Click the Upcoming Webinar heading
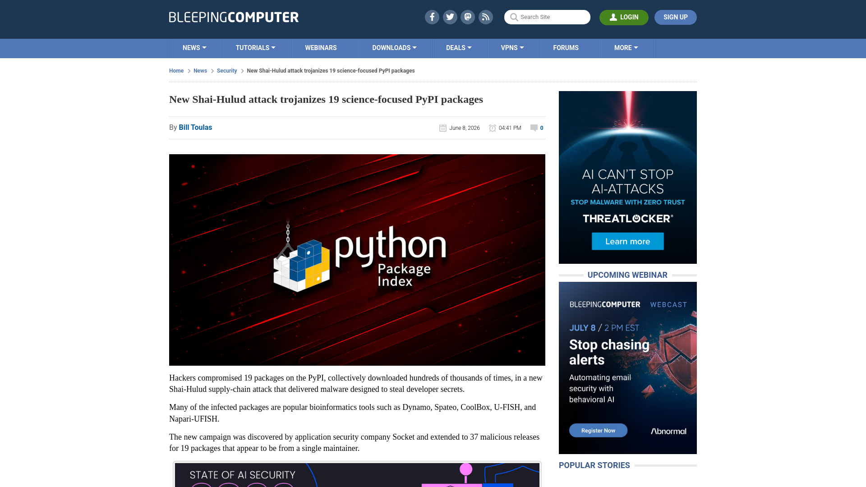Screen dimensions: 866x487 (627, 275)
